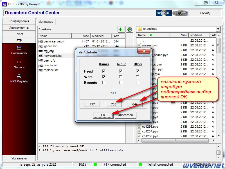Set attribute preset 755

tap(114, 104)
